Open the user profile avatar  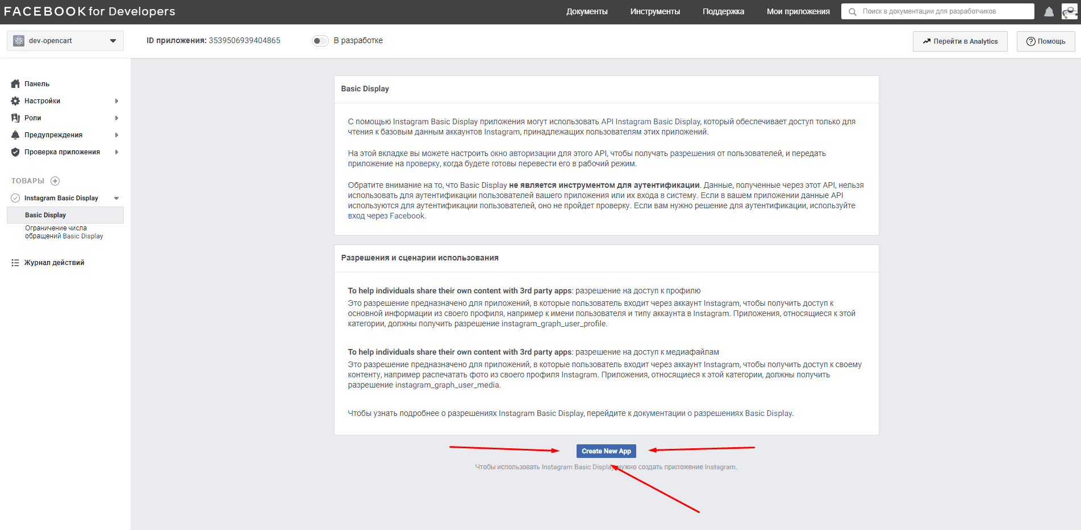1069,11
